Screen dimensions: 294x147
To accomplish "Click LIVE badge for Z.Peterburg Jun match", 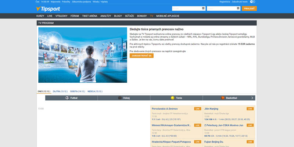I will coord(250,125).
